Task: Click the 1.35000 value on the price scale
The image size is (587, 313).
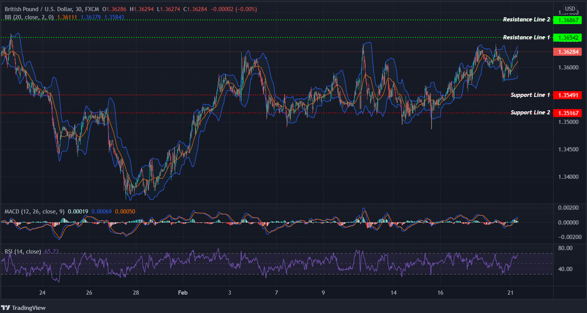Action: (569, 122)
